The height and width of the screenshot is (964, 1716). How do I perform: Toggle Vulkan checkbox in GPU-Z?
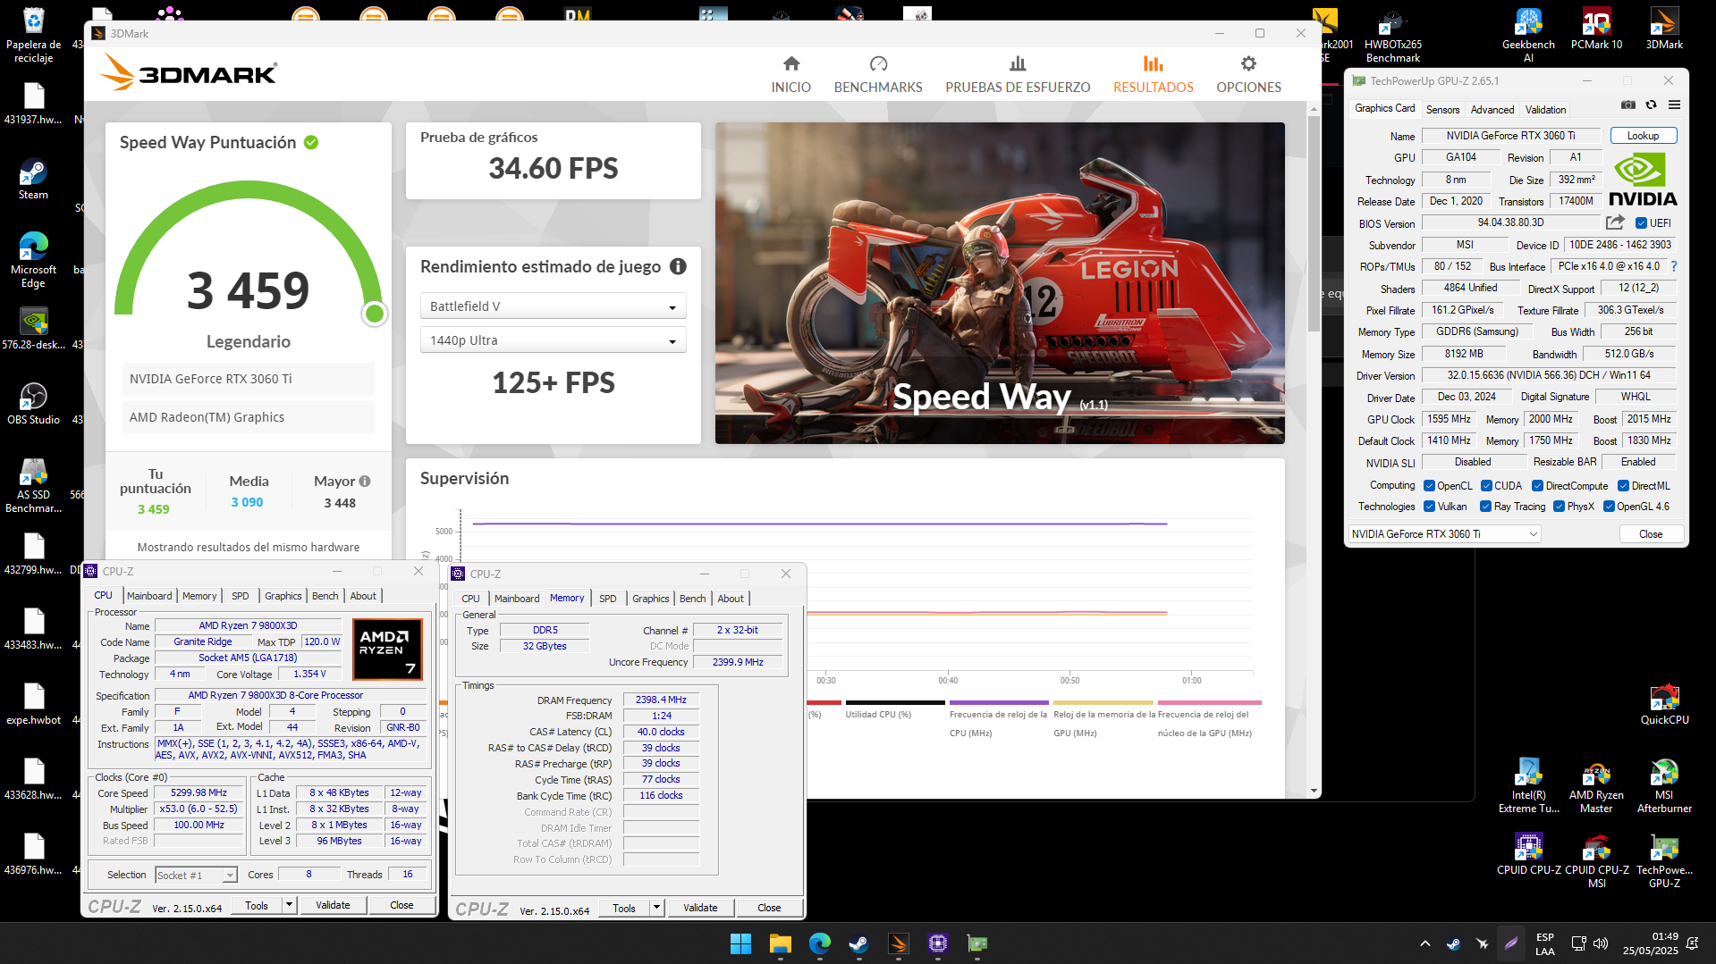1429,507
